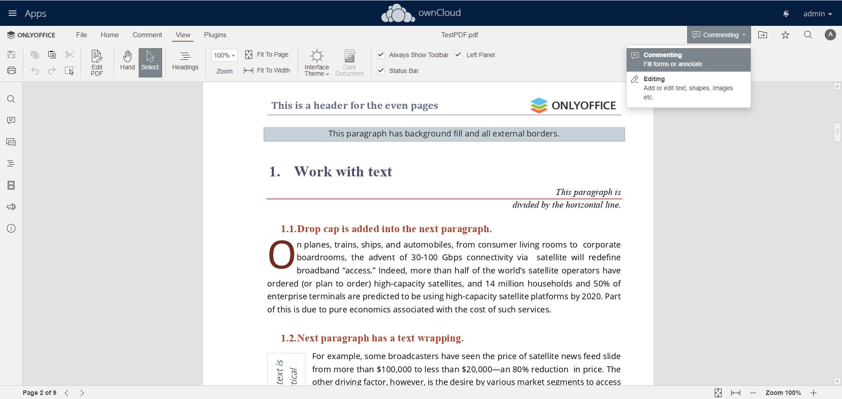Image resolution: width=842 pixels, height=399 pixels.
Task: Open the File menu
Action: (x=81, y=35)
